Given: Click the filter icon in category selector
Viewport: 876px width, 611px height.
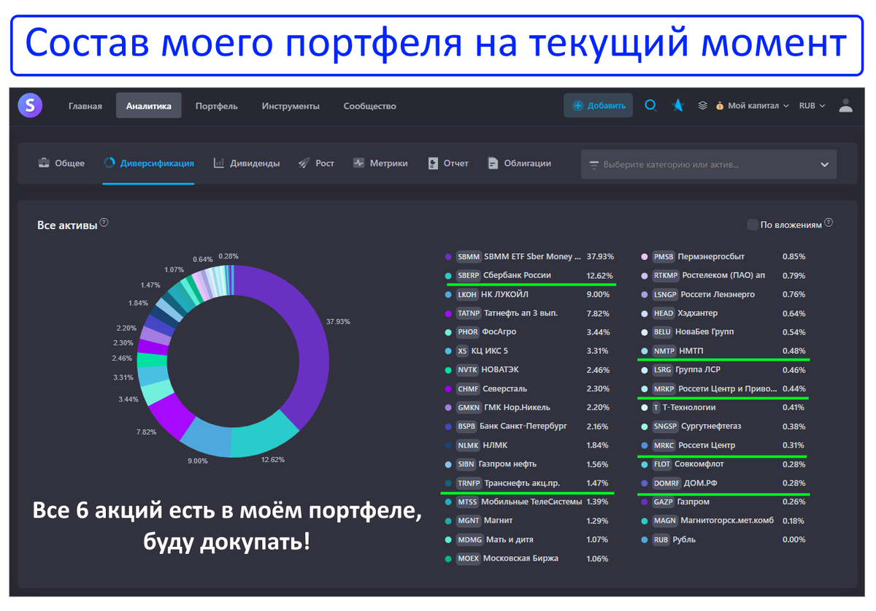Looking at the screenshot, I should [x=593, y=165].
